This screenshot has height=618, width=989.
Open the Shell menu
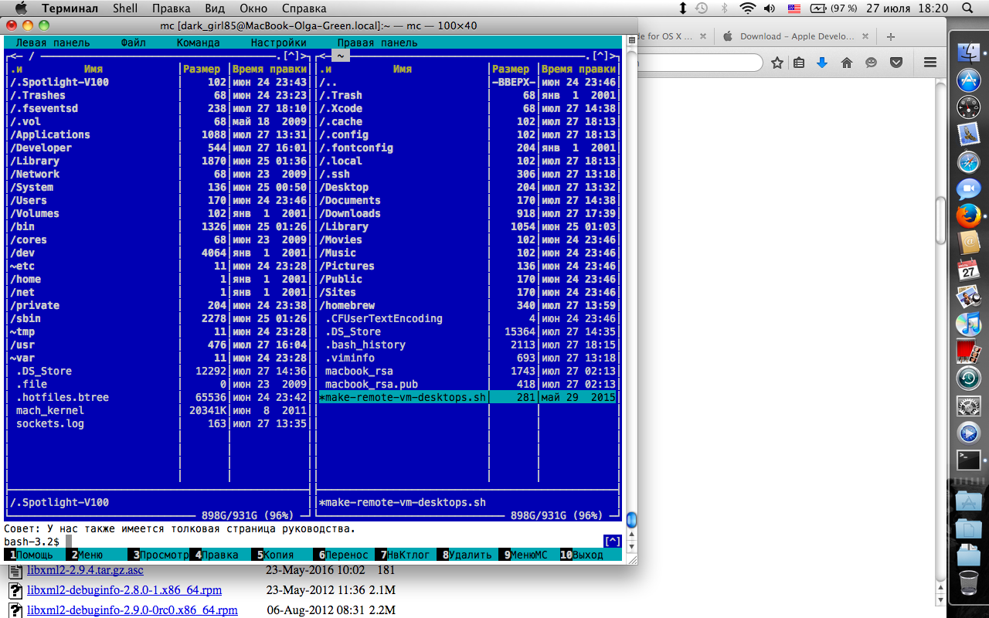125,8
